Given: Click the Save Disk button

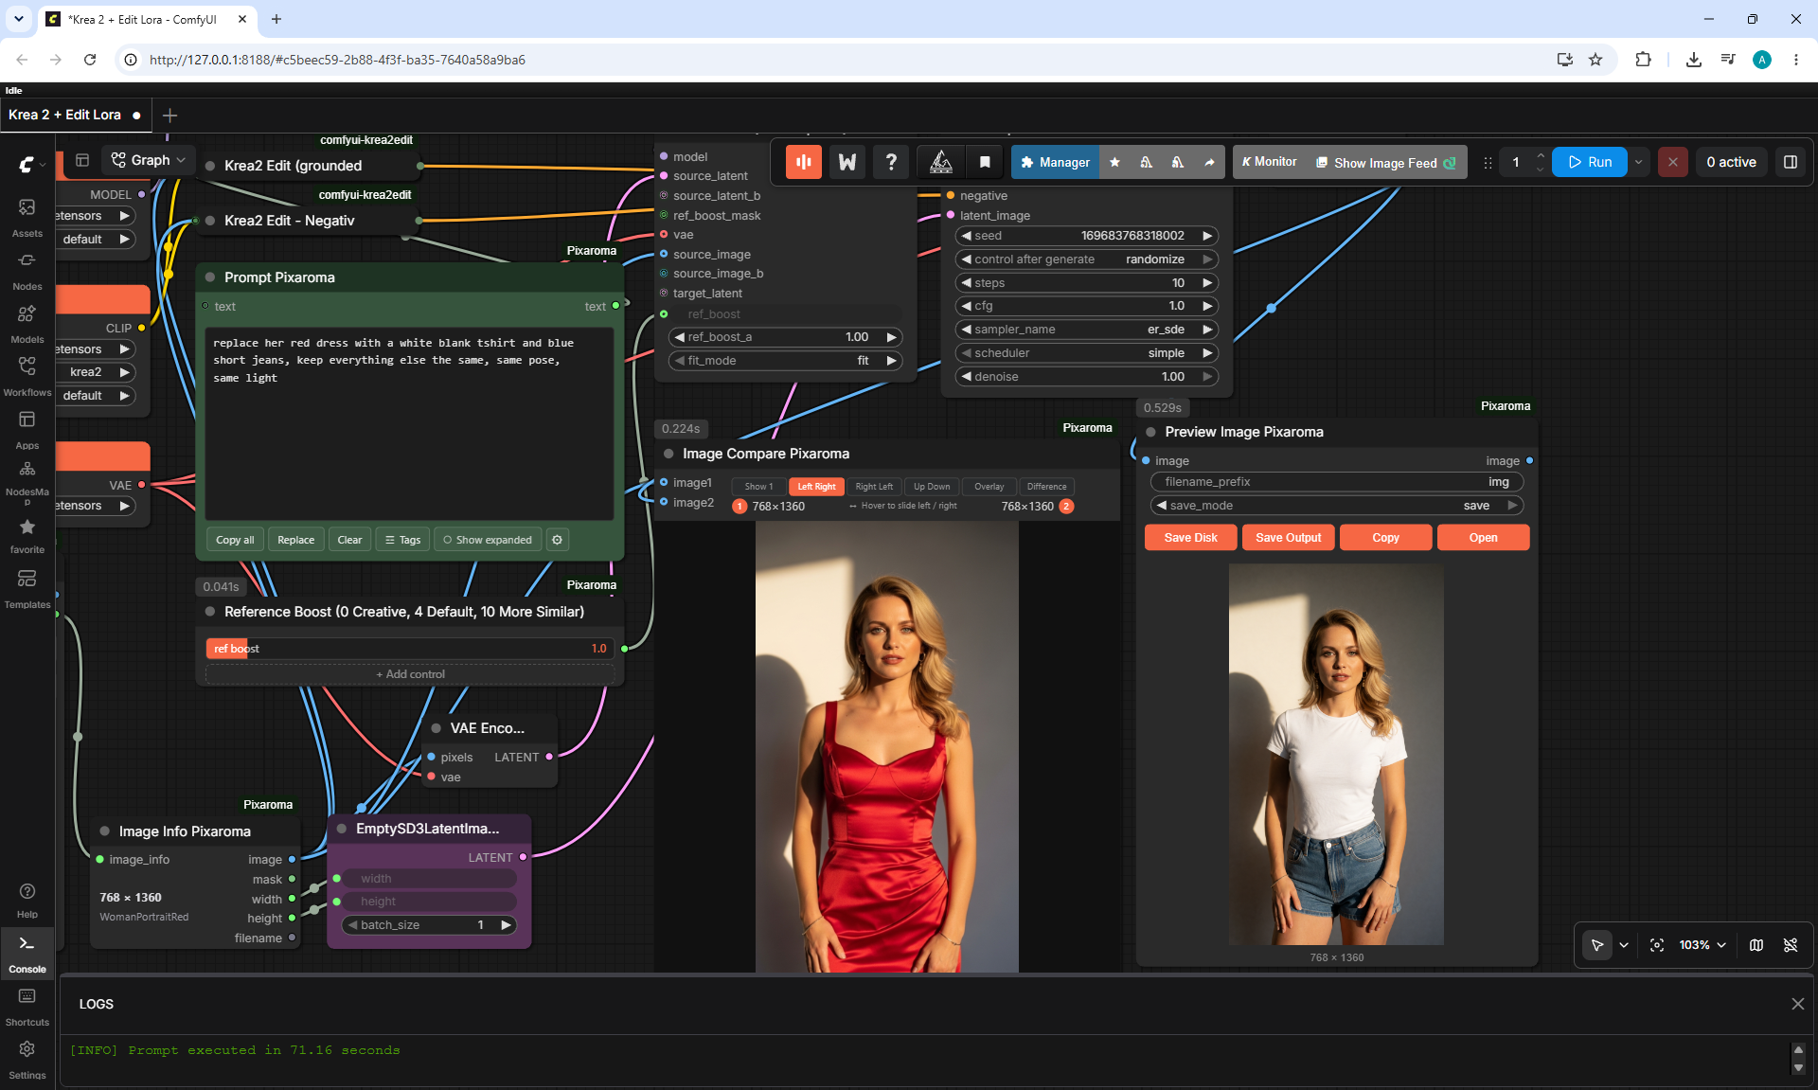Looking at the screenshot, I should click(x=1190, y=538).
